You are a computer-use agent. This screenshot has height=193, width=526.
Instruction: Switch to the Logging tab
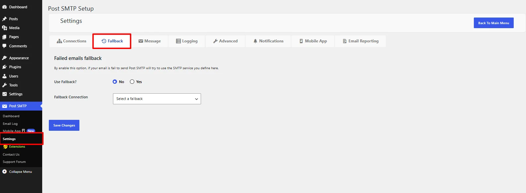(187, 41)
